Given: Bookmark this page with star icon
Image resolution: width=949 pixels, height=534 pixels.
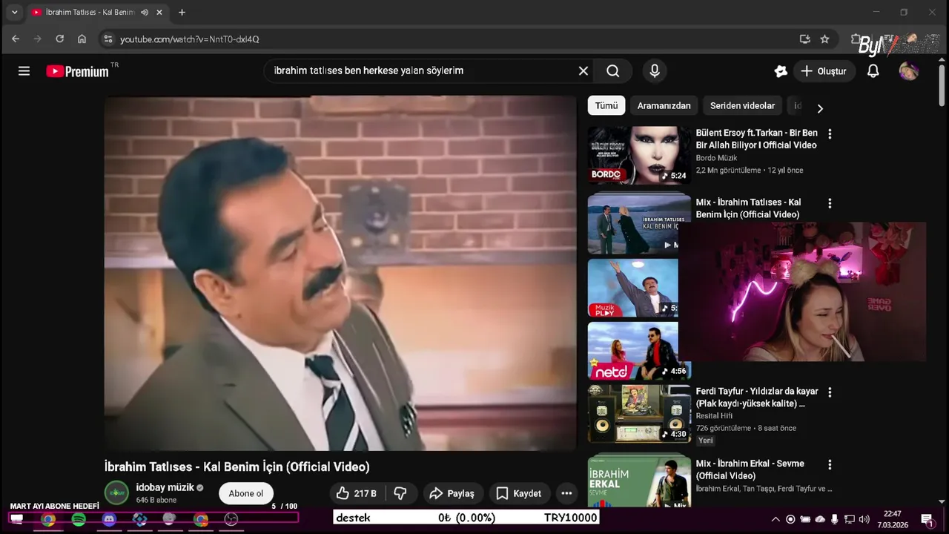Looking at the screenshot, I should [x=824, y=39].
